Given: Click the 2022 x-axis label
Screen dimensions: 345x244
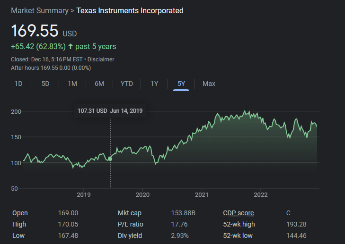Looking at the screenshot, I should (261, 195).
